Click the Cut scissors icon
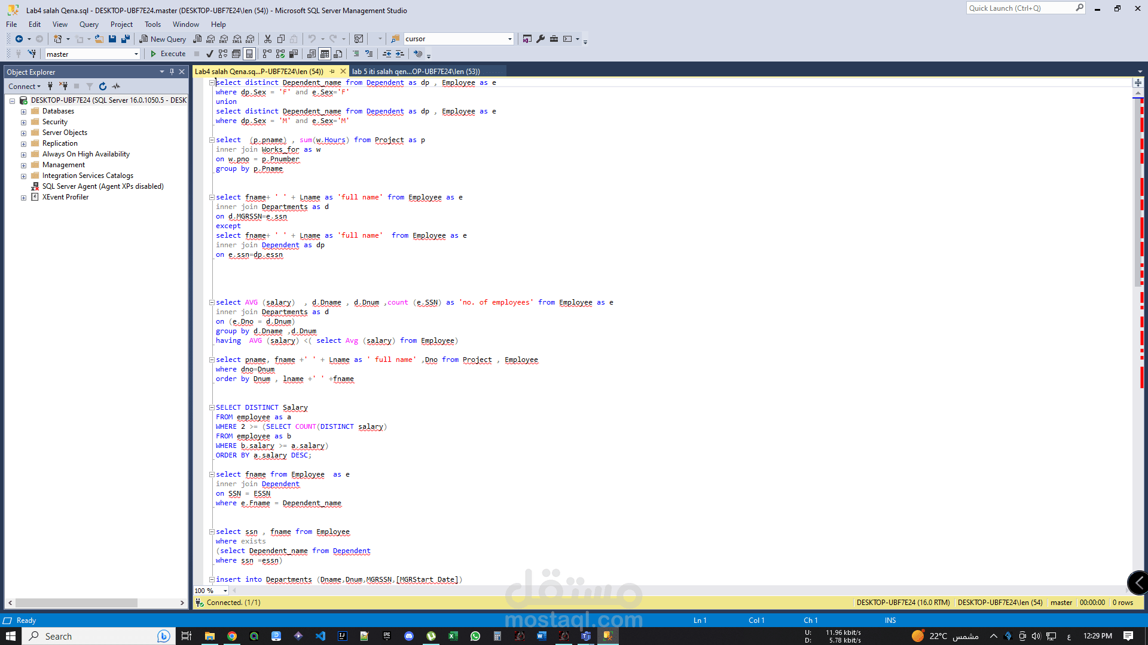 [x=268, y=39]
